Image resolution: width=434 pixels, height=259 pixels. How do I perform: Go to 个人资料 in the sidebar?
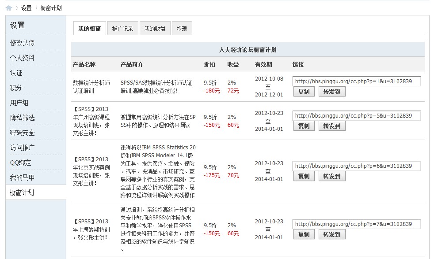click(x=23, y=58)
